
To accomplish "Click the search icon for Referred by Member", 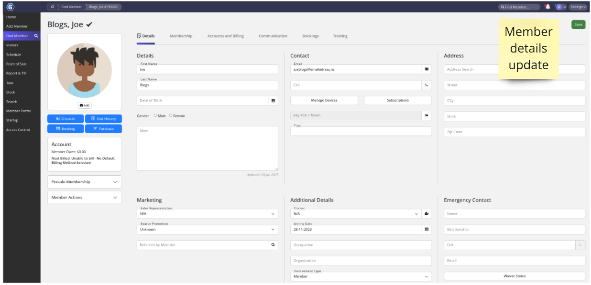I will tap(273, 245).
